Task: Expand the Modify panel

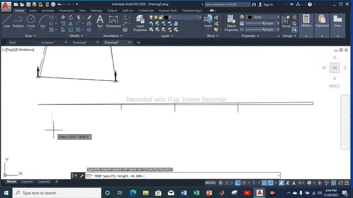Action: (x=76, y=36)
